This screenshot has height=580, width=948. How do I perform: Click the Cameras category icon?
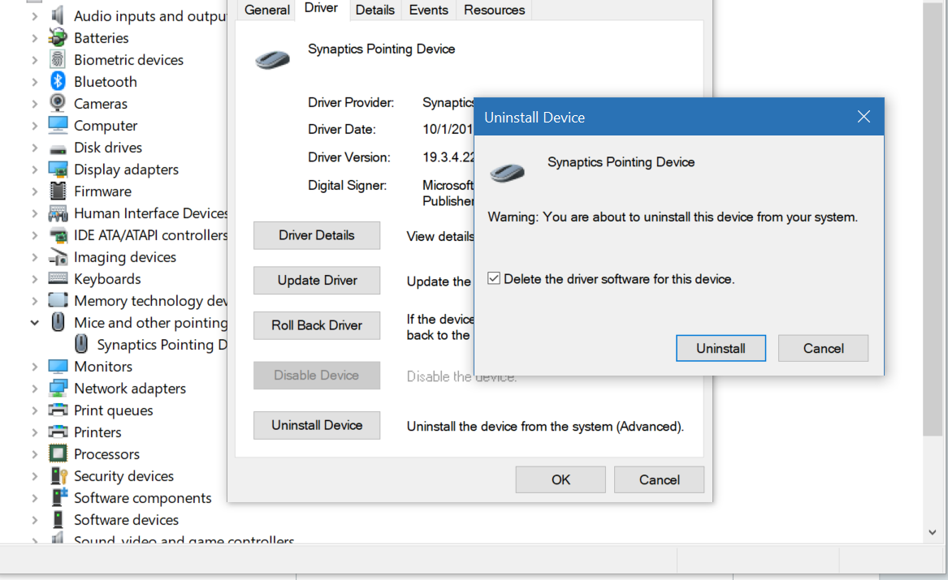click(x=58, y=103)
